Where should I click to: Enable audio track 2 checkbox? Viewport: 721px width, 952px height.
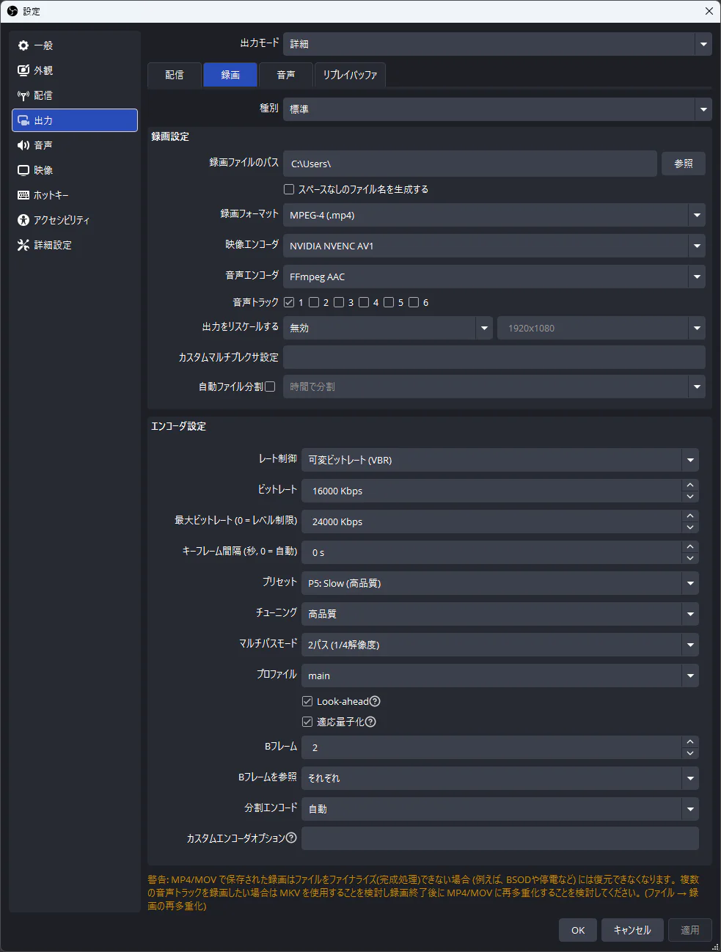coord(314,302)
